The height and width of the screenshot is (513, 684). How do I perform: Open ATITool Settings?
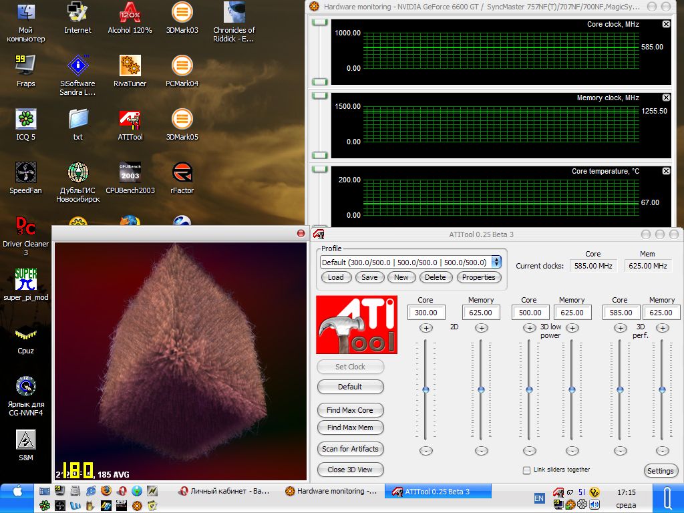click(x=661, y=471)
